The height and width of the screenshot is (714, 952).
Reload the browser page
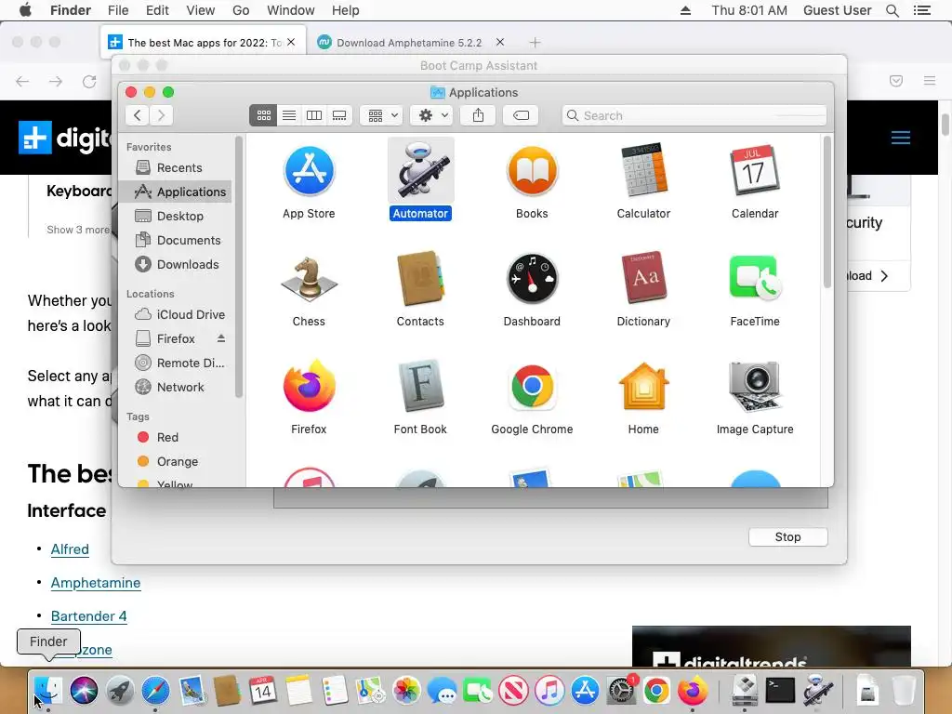click(x=89, y=81)
